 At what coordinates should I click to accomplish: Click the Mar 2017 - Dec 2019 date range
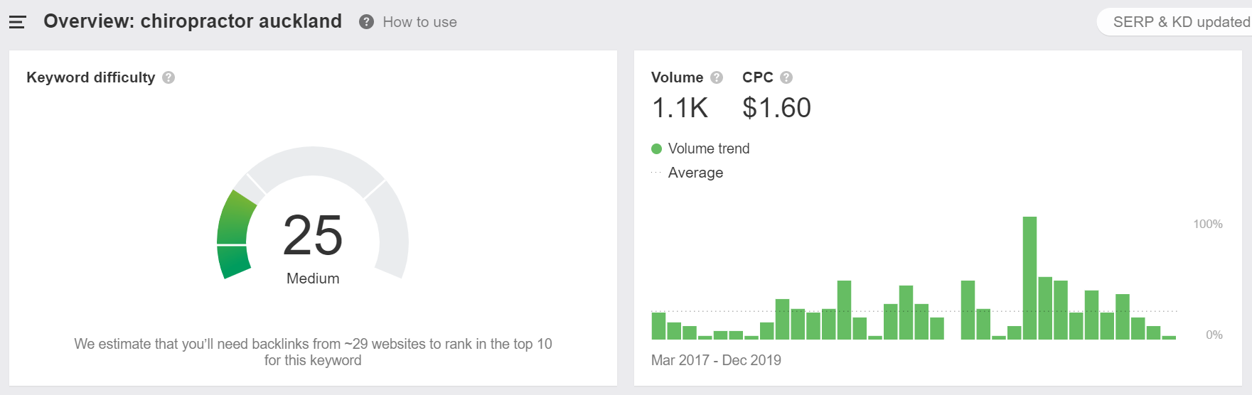pyautogui.click(x=716, y=360)
